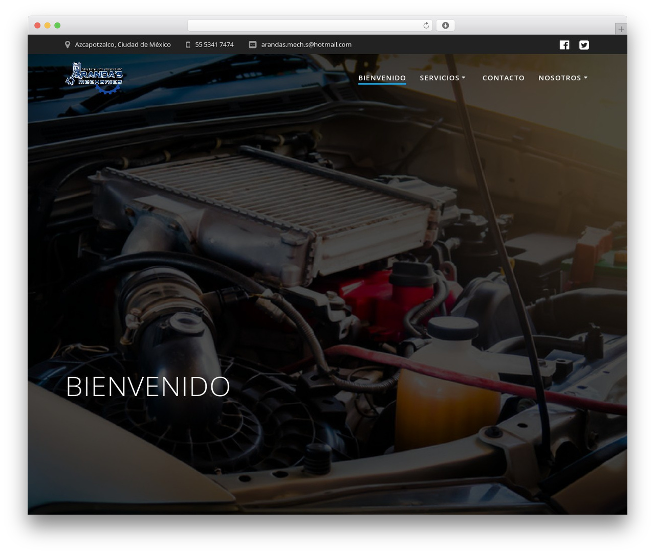Reload the page in the browser
This screenshot has height=554, width=655.
coord(426,26)
